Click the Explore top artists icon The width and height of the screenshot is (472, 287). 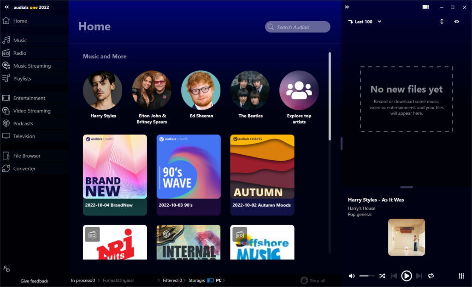[x=299, y=90]
